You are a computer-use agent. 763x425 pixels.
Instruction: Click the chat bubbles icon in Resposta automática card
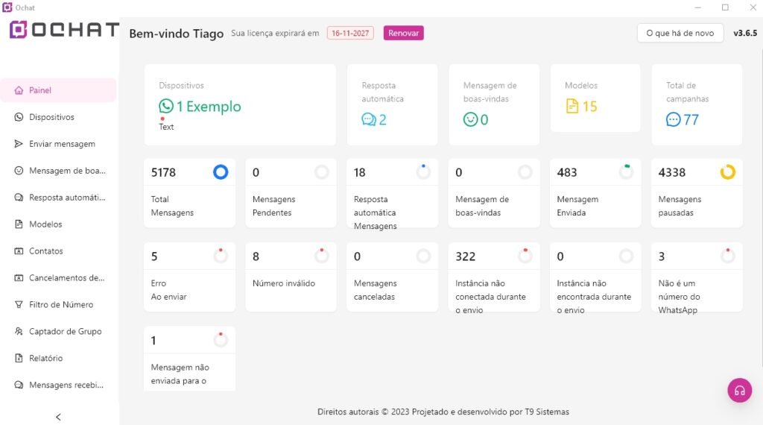[x=369, y=120]
